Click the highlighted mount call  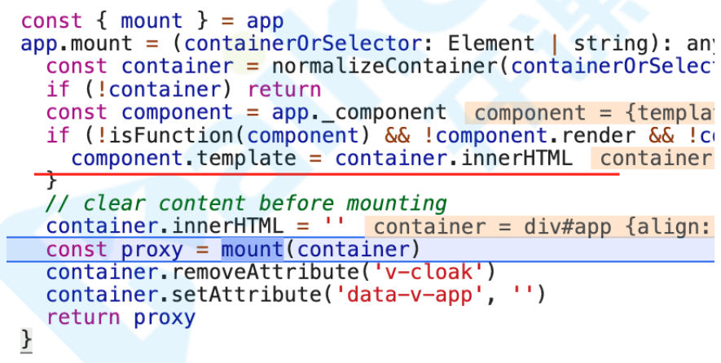pos(253,250)
